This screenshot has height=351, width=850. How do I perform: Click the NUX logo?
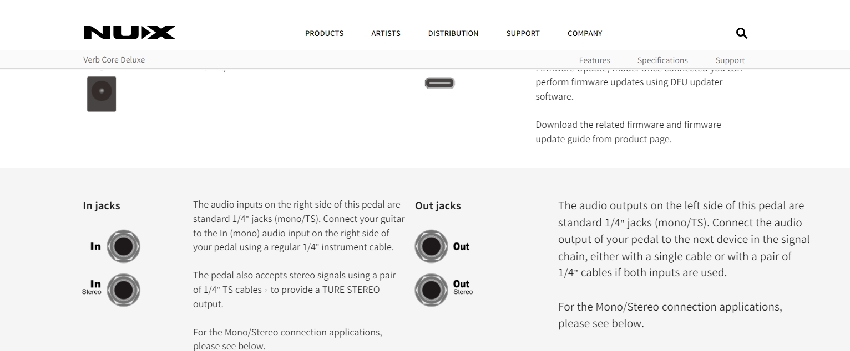(129, 33)
